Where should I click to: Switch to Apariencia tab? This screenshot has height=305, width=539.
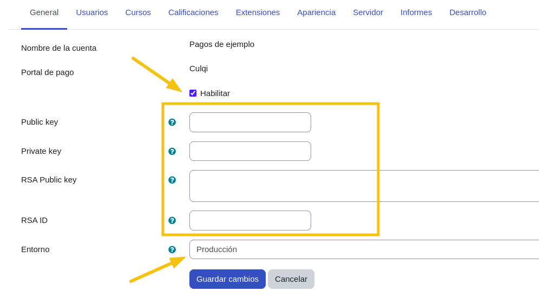[x=316, y=12]
